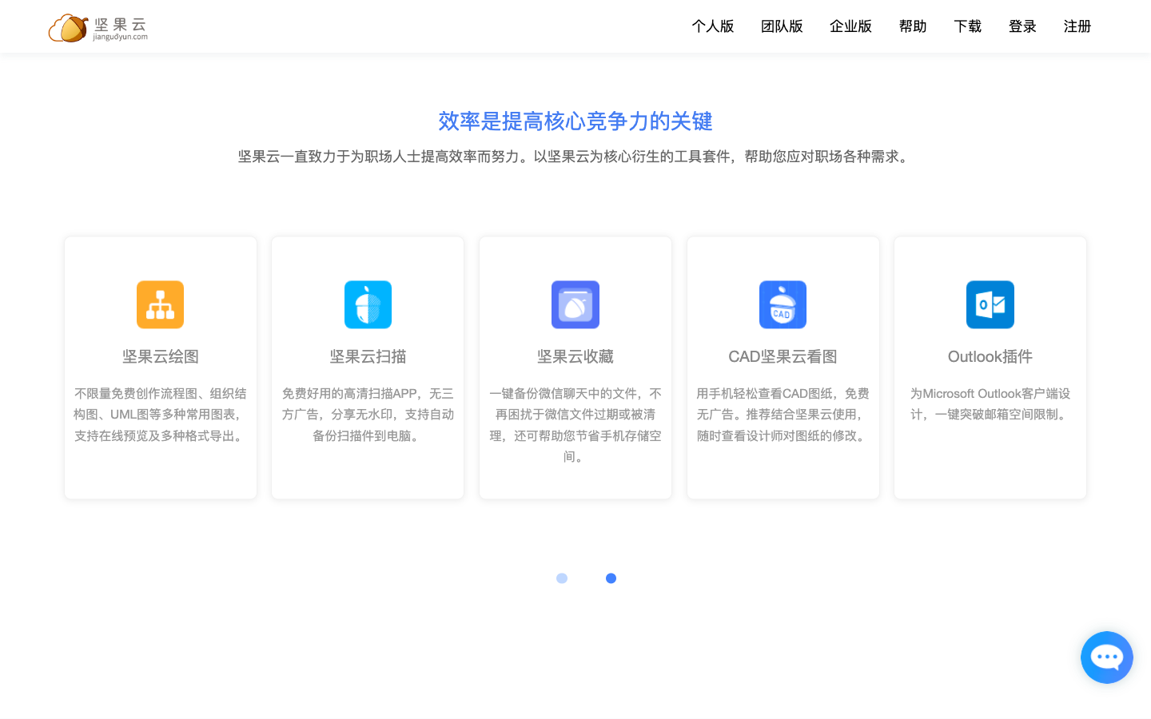Click the 坚果云 cloud logo

(68, 26)
